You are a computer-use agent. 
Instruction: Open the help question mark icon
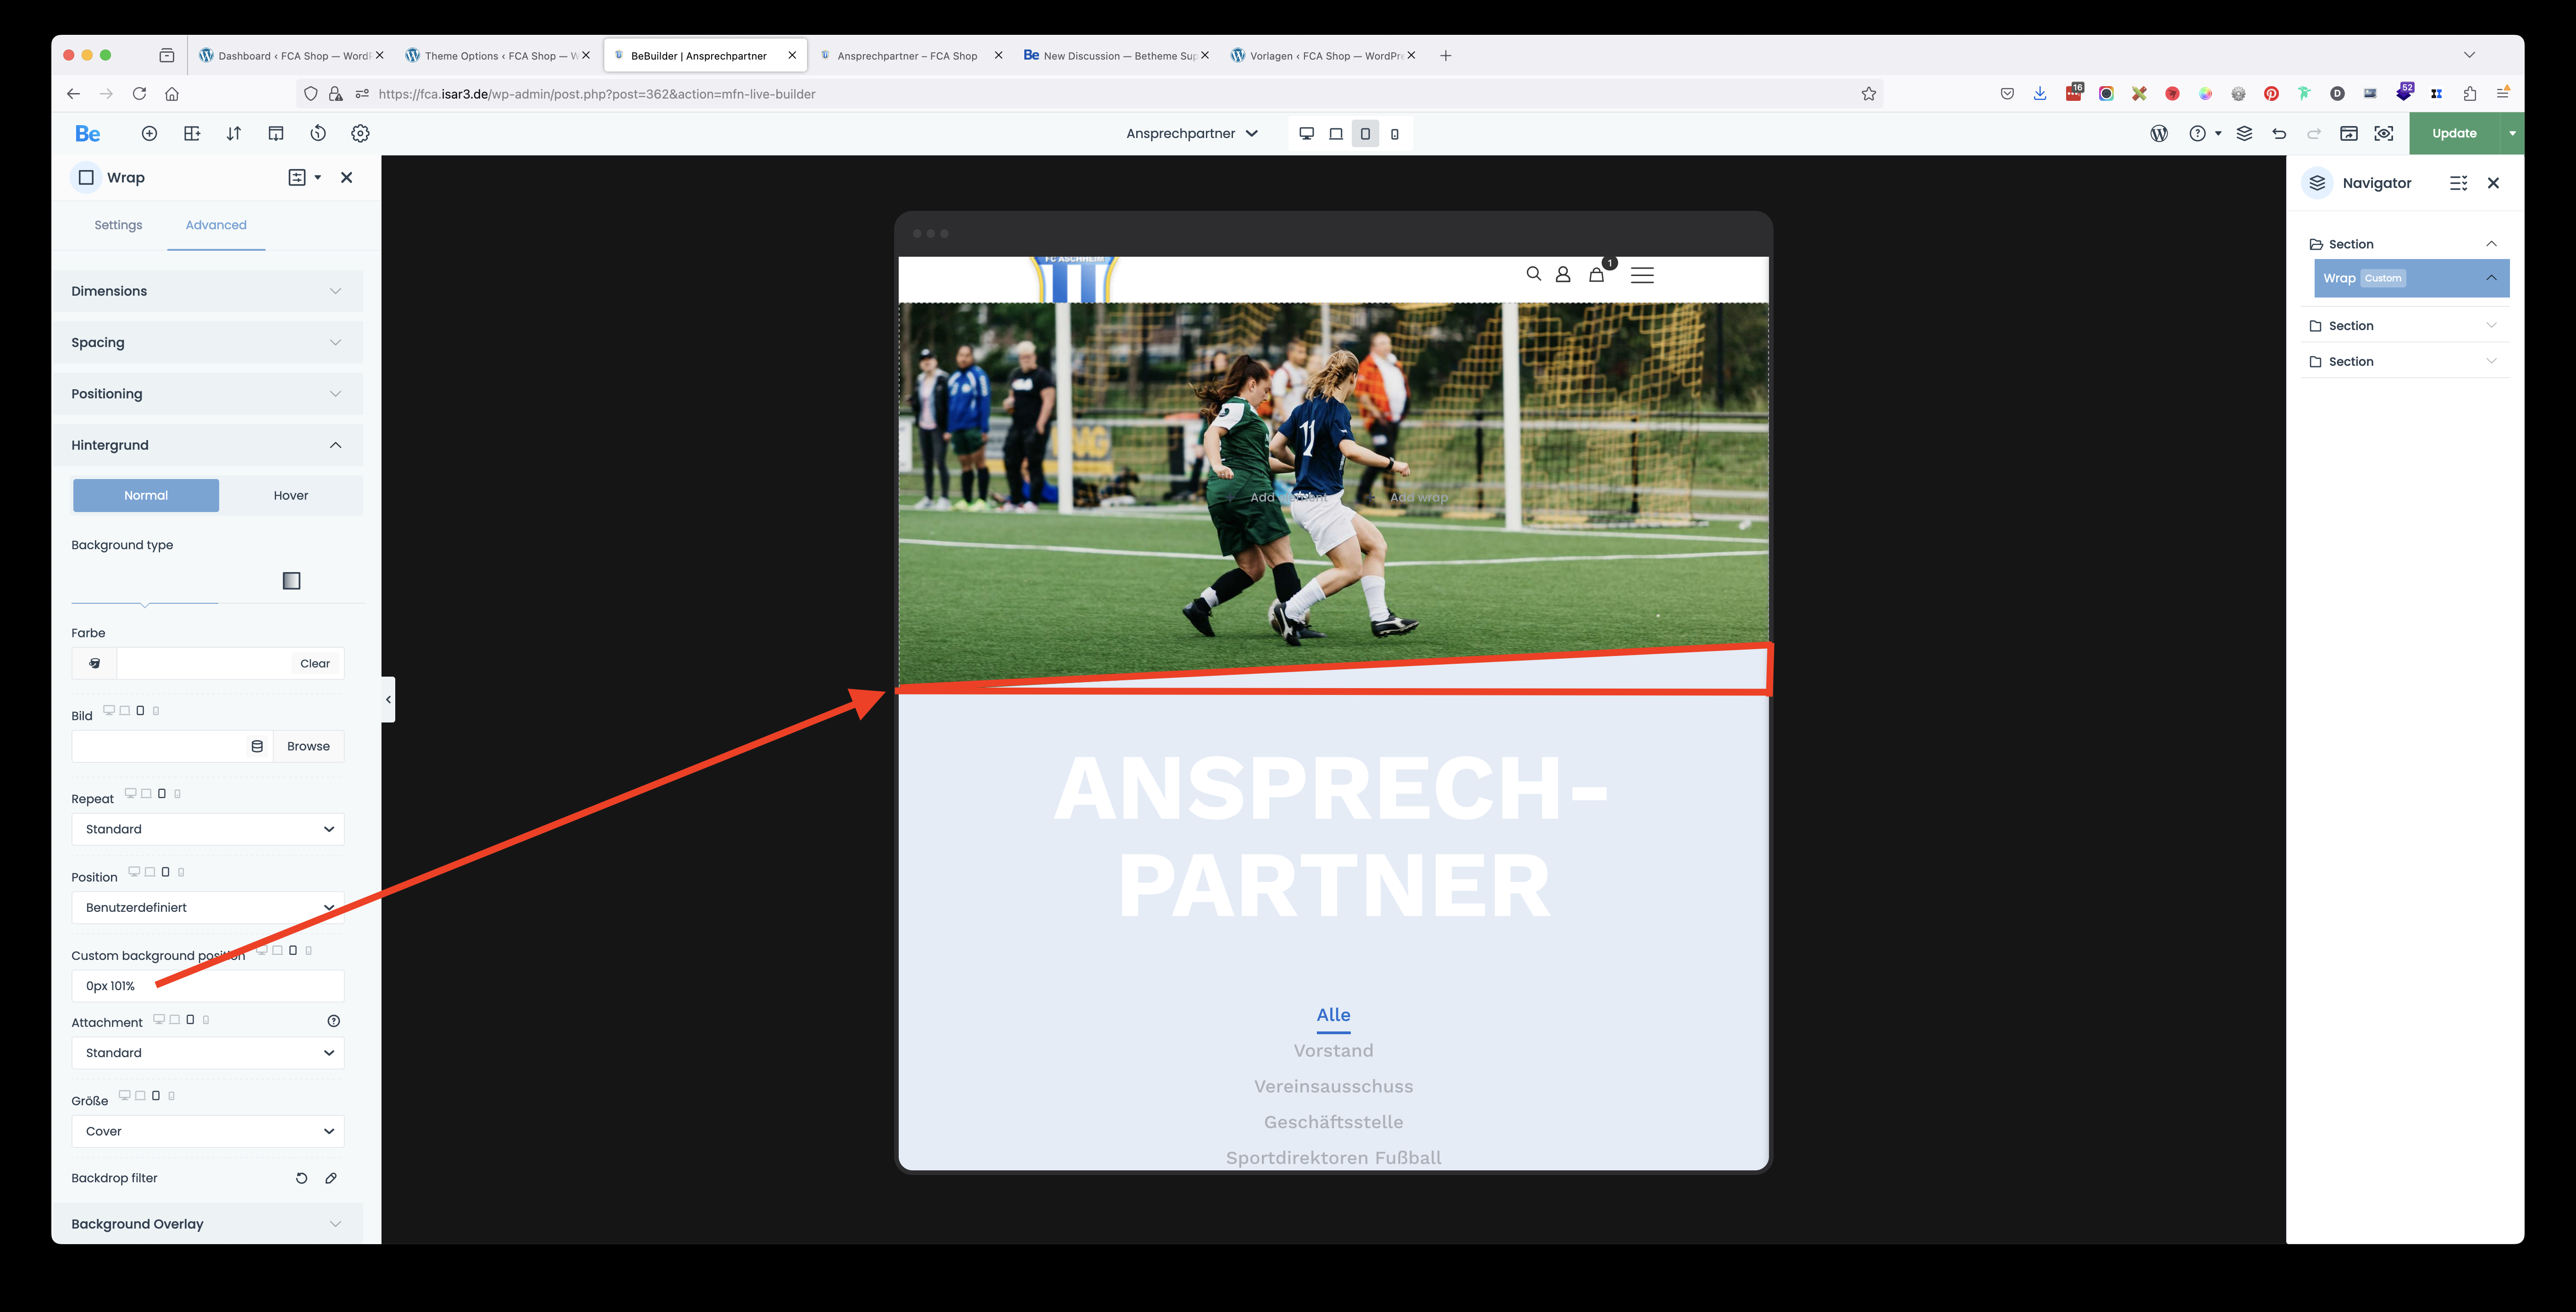(2197, 134)
